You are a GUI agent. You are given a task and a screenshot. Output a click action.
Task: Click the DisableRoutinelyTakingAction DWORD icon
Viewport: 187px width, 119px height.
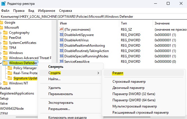(x=62, y=51)
